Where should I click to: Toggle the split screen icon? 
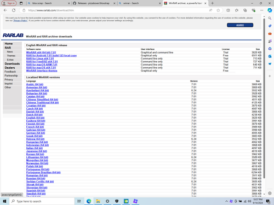(x=228, y=10)
